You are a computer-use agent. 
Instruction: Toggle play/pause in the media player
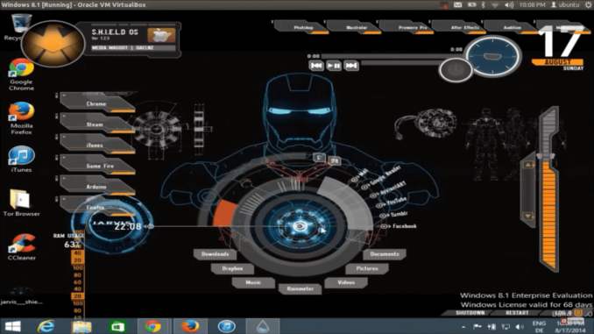click(x=334, y=66)
